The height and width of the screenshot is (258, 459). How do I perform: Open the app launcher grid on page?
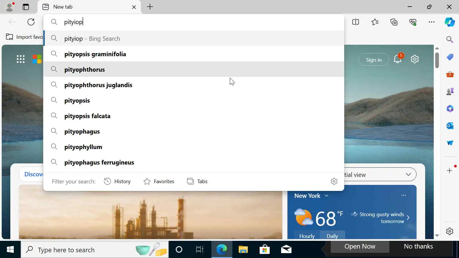pyautogui.click(x=21, y=59)
